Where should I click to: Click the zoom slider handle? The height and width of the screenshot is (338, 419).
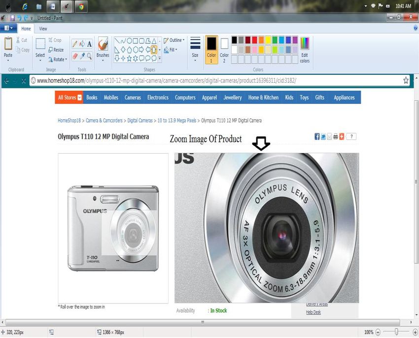coord(396,332)
